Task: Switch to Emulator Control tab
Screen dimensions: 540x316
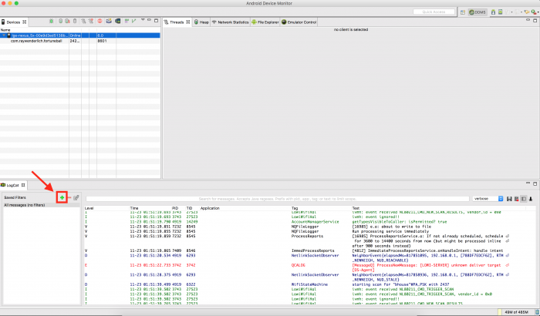Action: tap(299, 22)
